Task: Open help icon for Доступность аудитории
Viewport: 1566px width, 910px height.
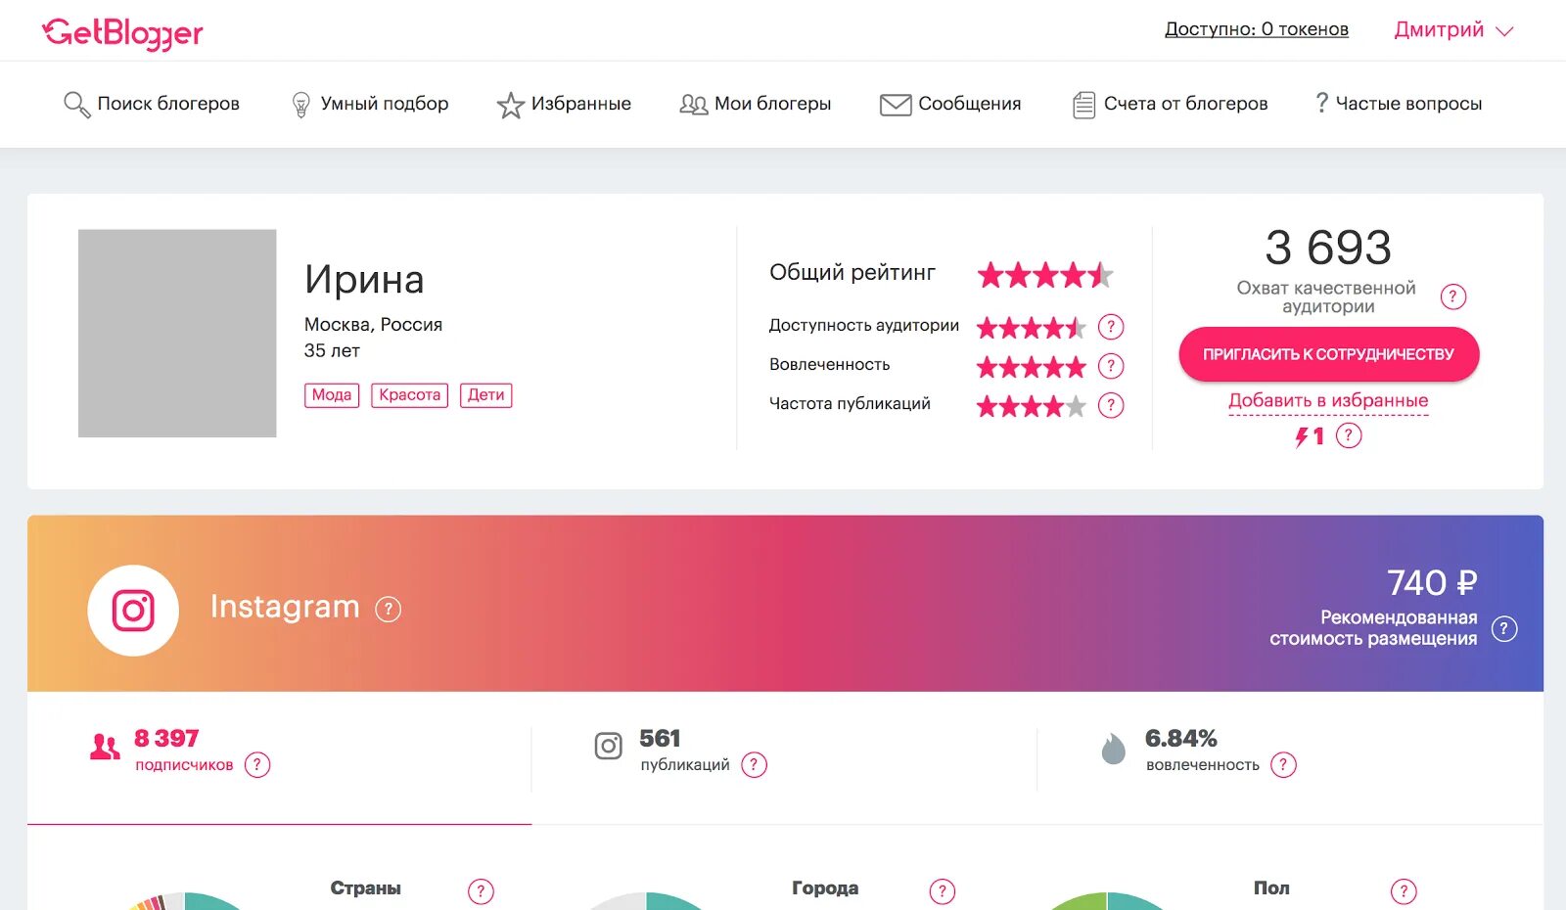Action: pyautogui.click(x=1111, y=327)
